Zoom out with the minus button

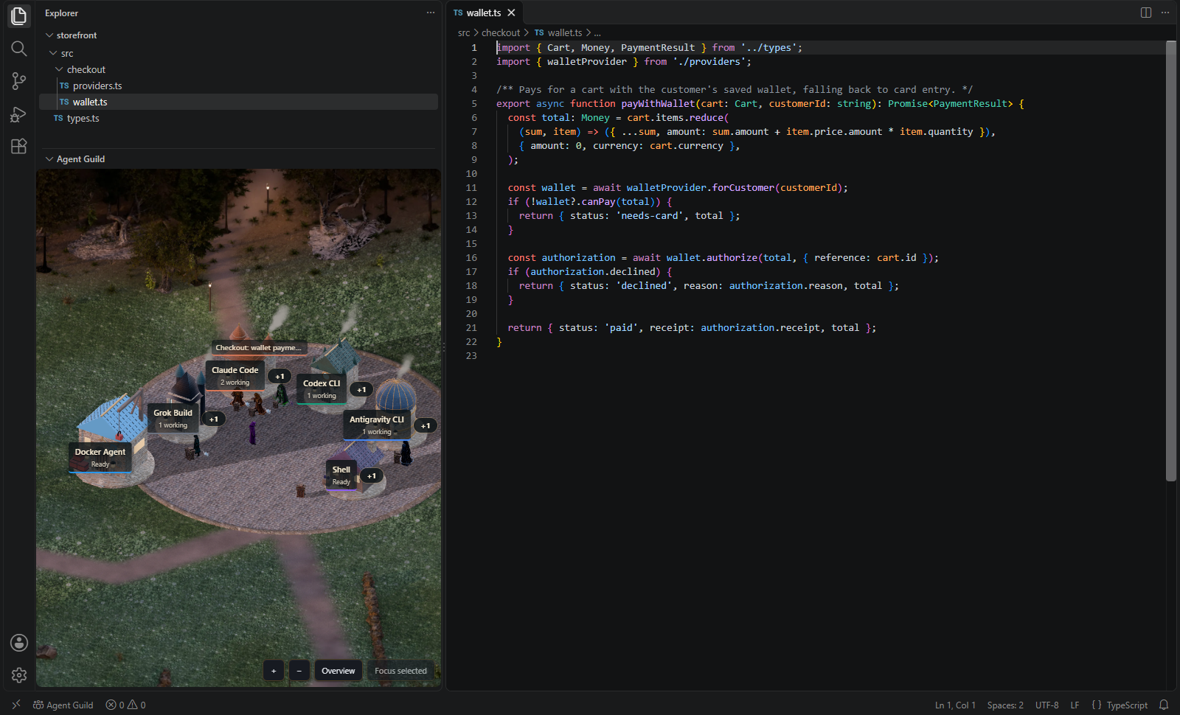click(x=299, y=671)
